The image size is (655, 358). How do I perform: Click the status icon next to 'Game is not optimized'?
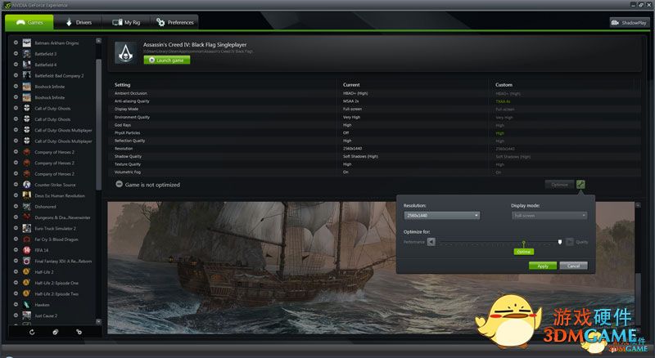(x=119, y=184)
